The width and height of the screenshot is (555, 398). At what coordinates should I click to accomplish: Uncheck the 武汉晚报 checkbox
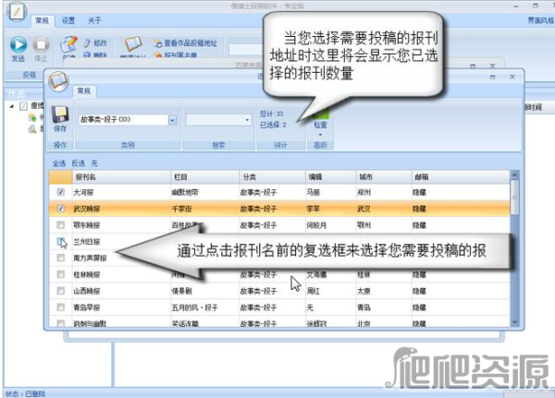[60, 209]
